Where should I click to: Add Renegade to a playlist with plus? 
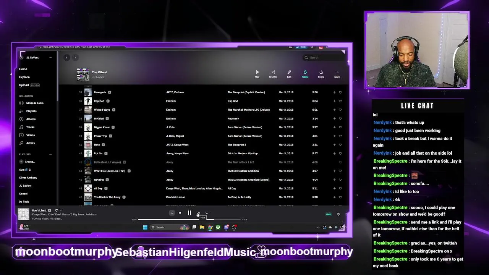[x=334, y=92]
